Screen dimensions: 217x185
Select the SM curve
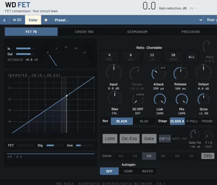[x=163, y=156]
